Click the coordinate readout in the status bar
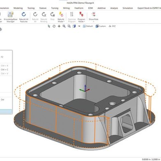 coord(151,159)
